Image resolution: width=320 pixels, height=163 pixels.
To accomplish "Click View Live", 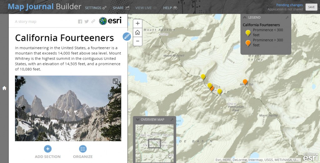I will tap(146, 8).
